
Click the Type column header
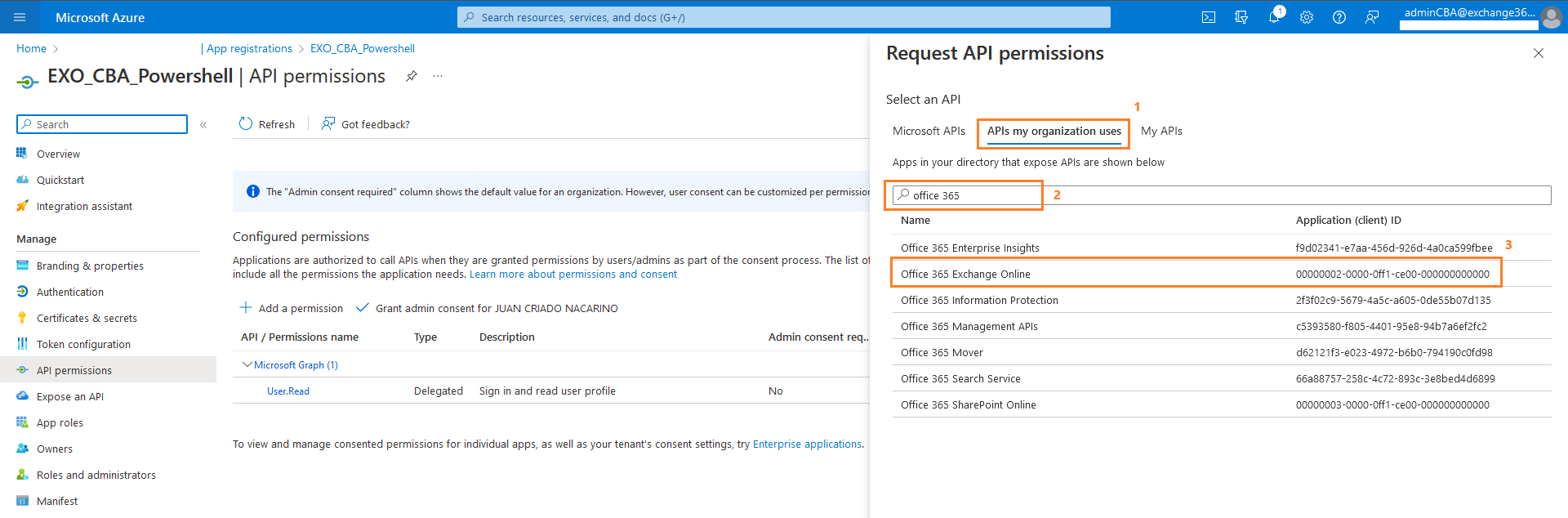coord(425,337)
